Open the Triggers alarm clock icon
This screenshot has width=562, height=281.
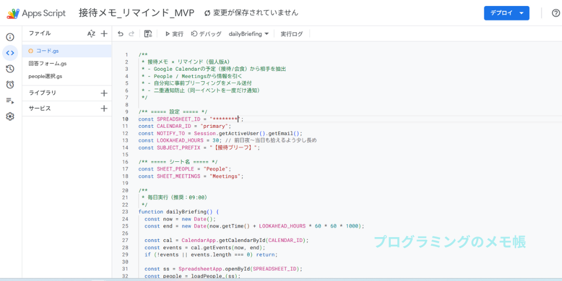[x=10, y=85]
